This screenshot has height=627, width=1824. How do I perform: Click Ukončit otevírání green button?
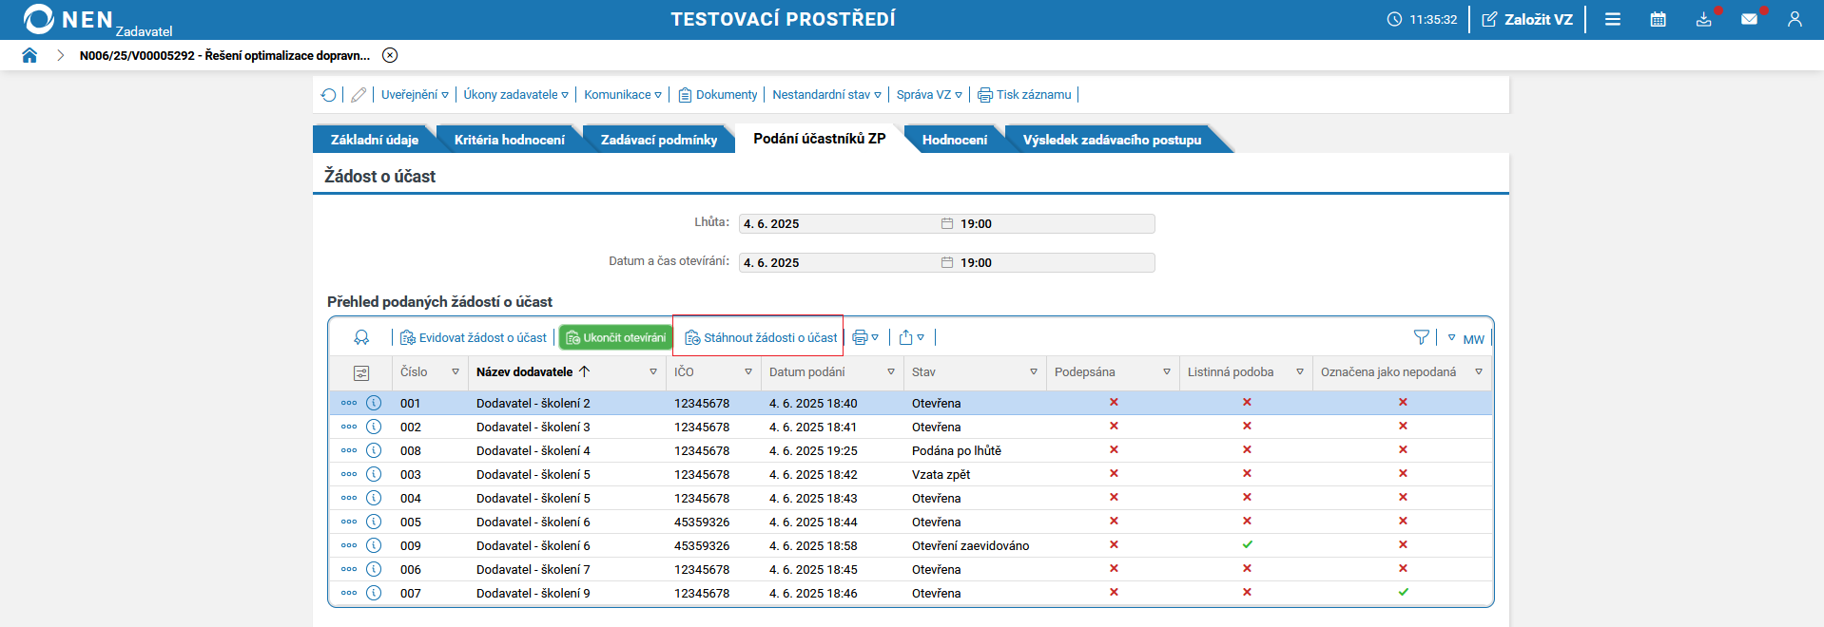[x=616, y=338]
